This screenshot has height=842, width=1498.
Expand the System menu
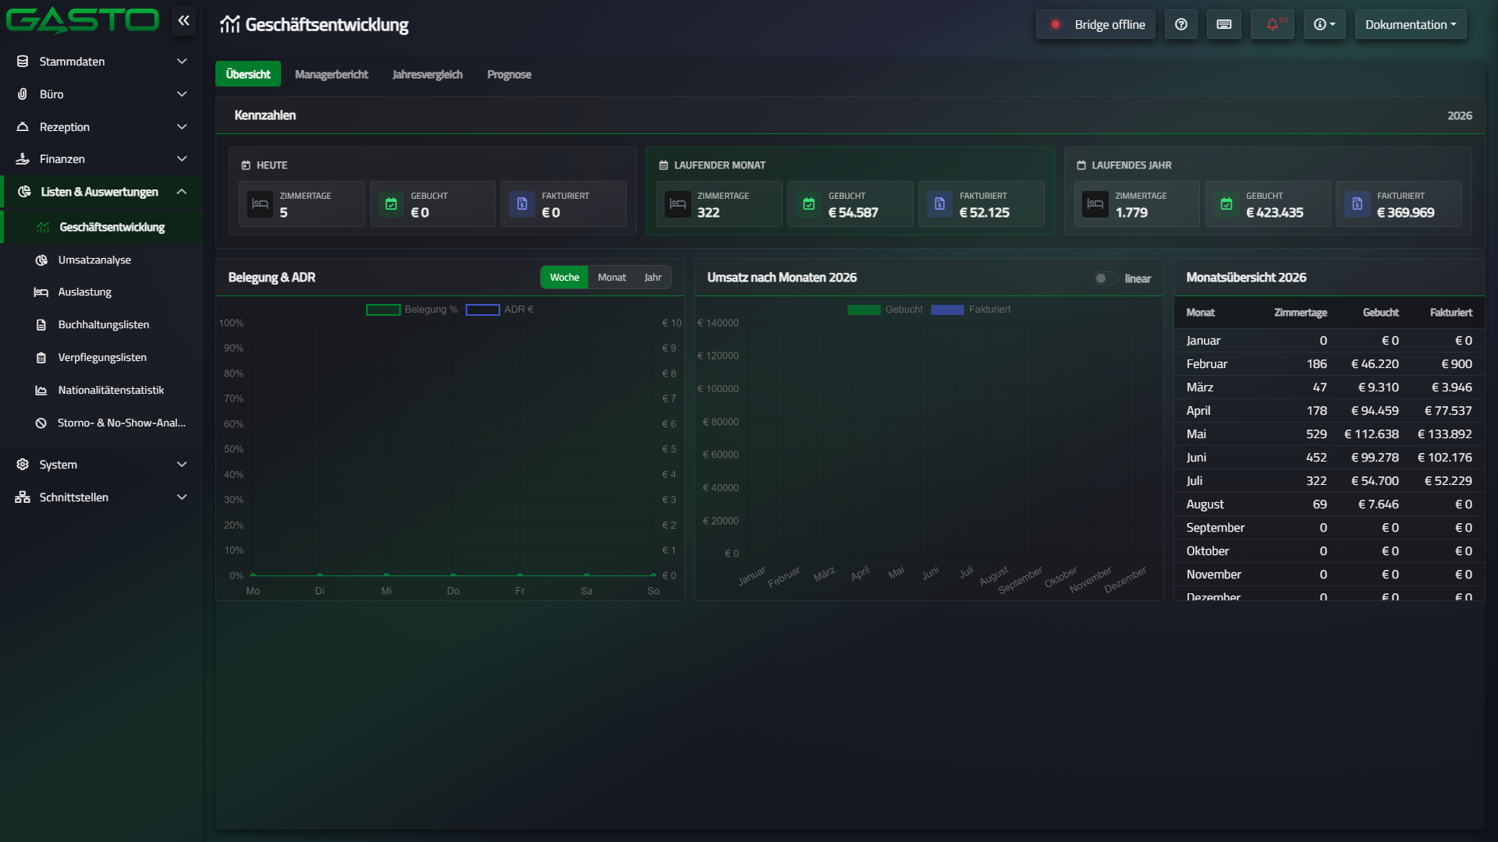point(101,465)
